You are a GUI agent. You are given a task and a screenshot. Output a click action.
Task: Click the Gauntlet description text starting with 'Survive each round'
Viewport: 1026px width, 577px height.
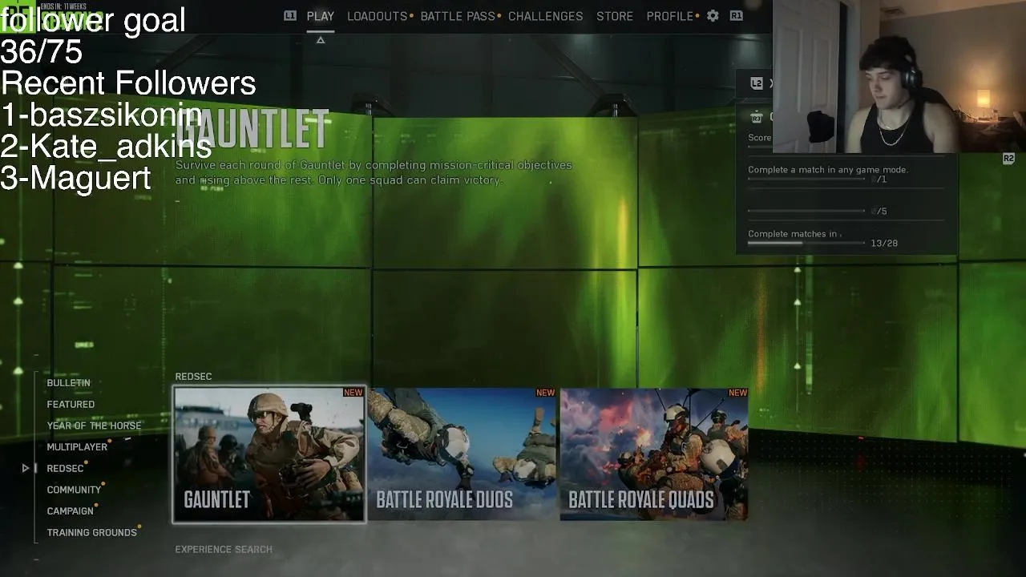click(374, 172)
